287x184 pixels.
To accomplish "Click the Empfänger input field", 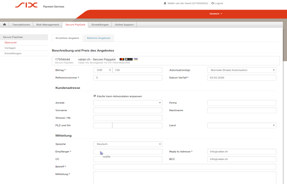I will [128, 152].
